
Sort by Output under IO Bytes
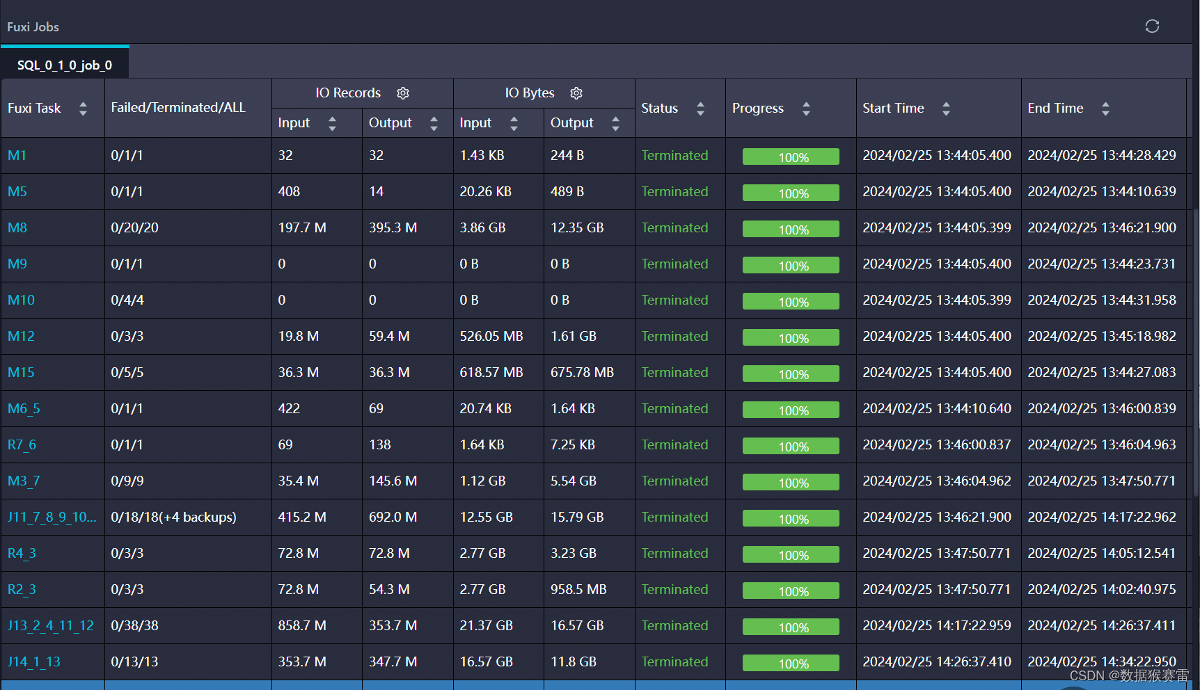click(615, 123)
